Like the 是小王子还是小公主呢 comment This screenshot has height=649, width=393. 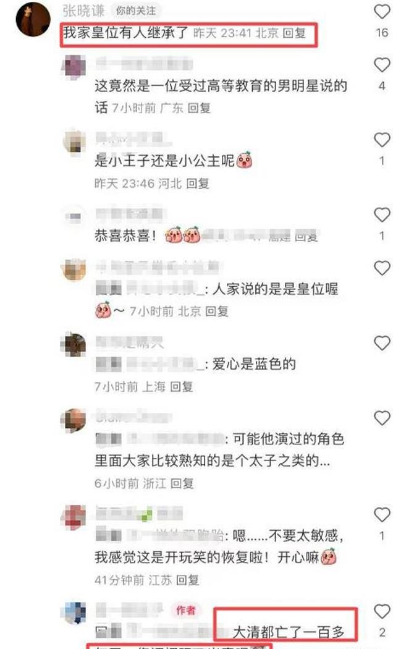[382, 140]
